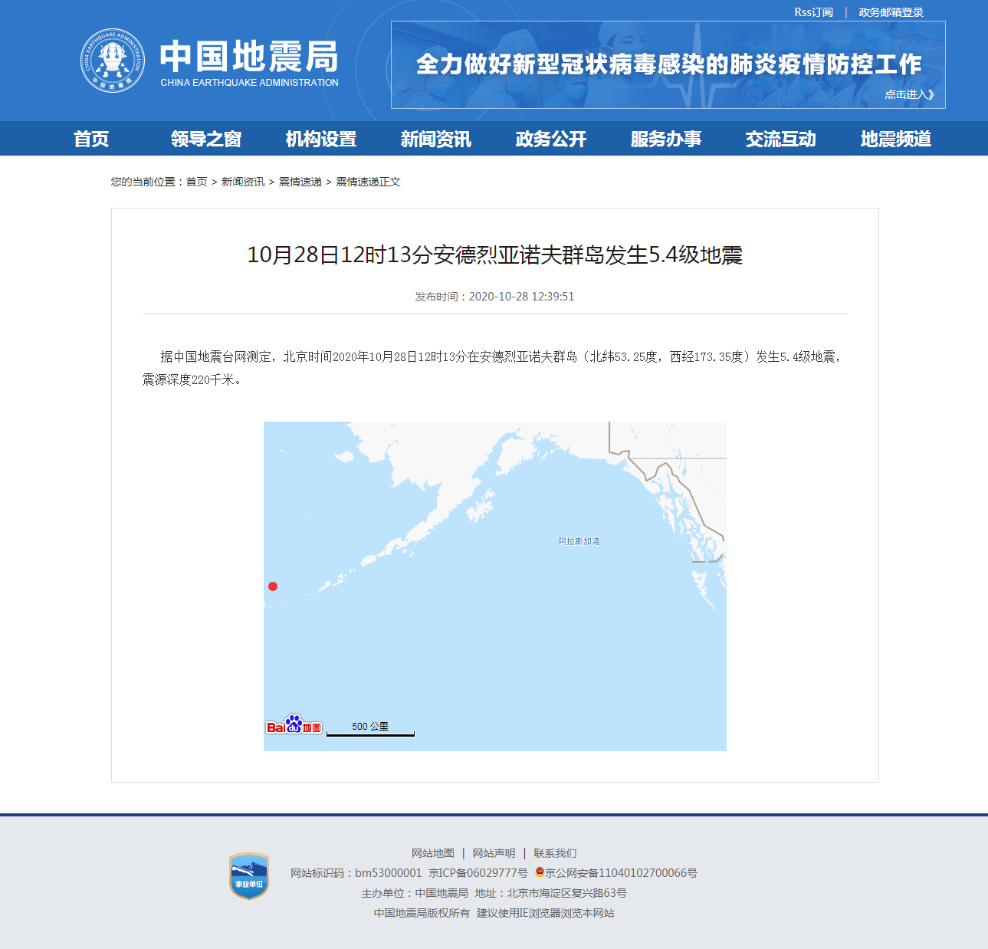Open the 政务公开 menu
Viewport: 988px width, 949px height.
point(551,139)
